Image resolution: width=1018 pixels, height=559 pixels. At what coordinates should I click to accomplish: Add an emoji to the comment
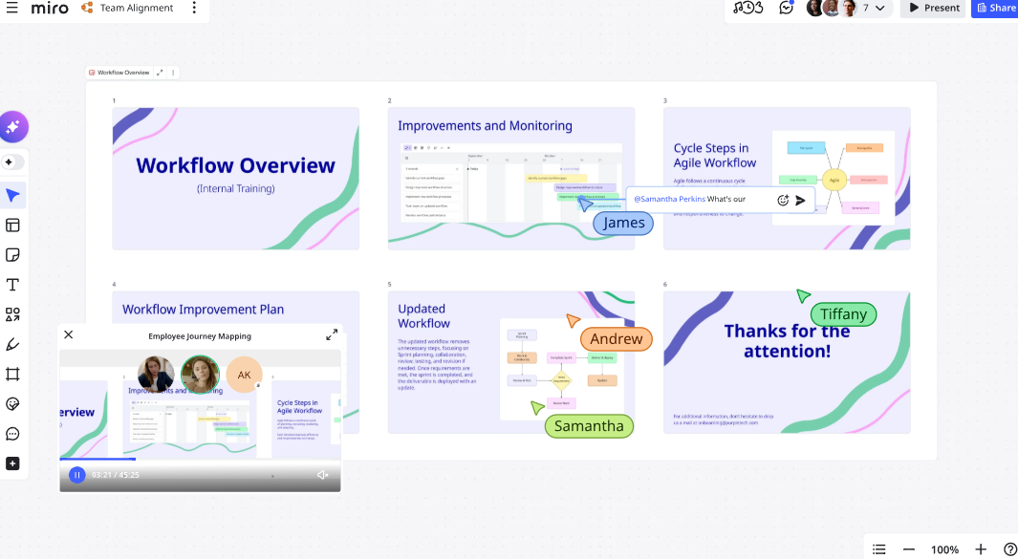[783, 200]
